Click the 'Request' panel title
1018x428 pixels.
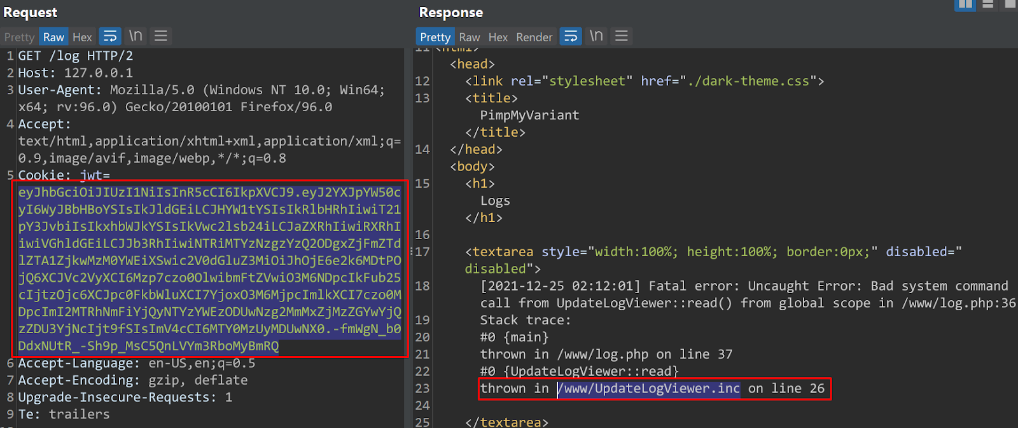[x=30, y=13]
